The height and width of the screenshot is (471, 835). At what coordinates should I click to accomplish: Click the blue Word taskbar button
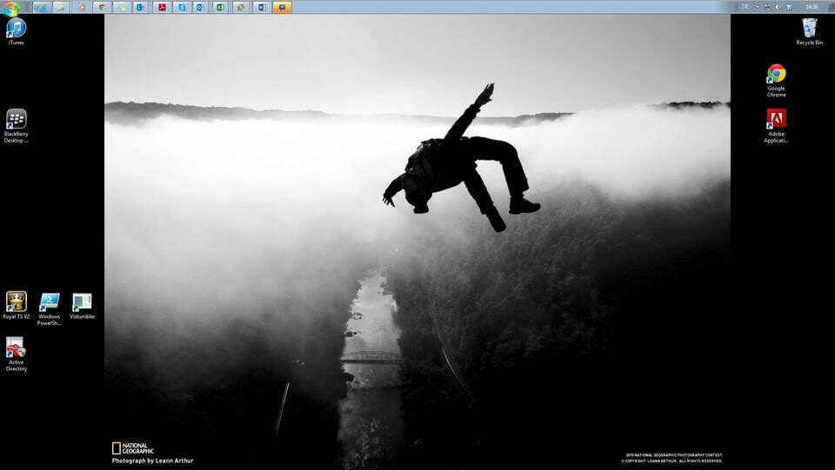click(x=262, y=7)
